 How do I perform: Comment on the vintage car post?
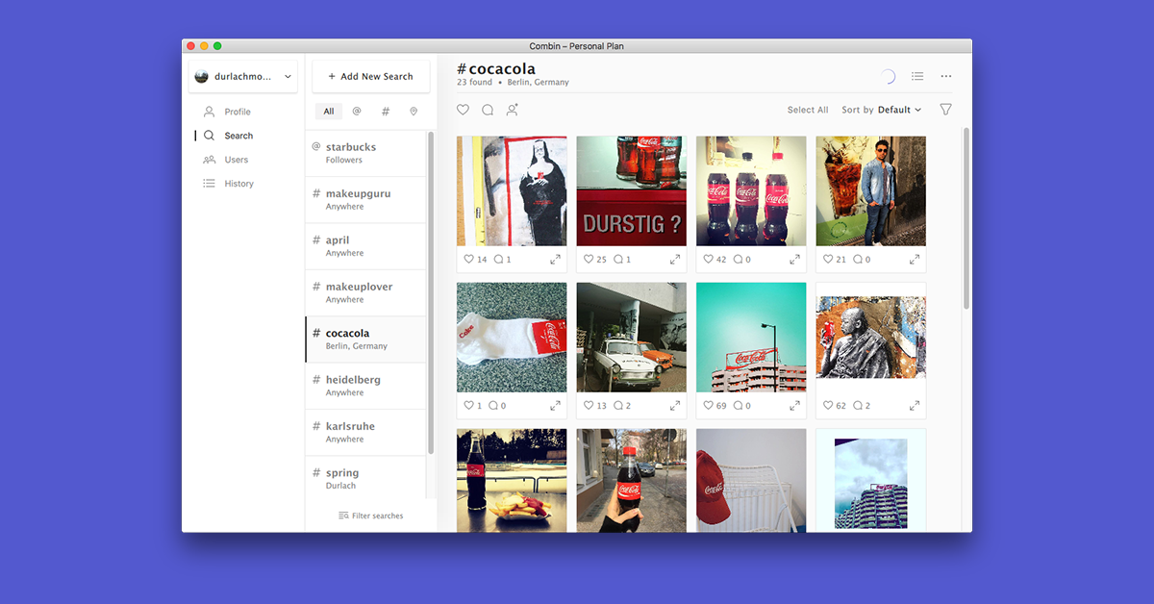click(x=618, y=406)
